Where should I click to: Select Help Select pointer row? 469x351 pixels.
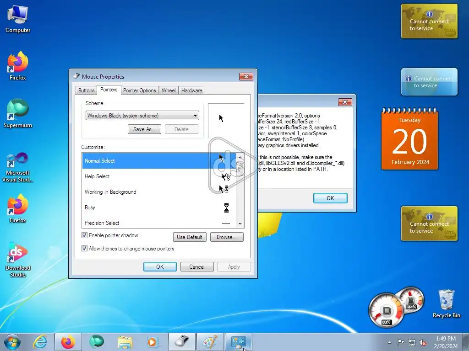click(159, 176)
